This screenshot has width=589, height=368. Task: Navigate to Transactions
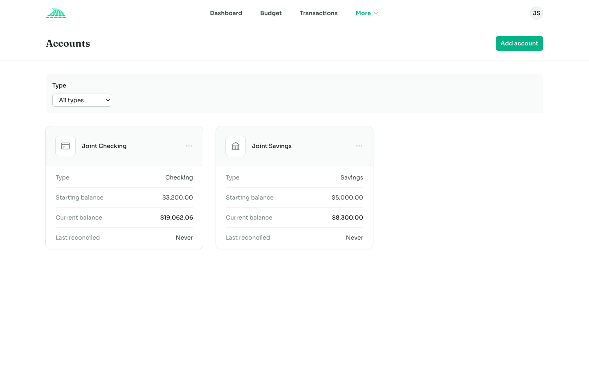pyautogui.click(x=319, y=13)
